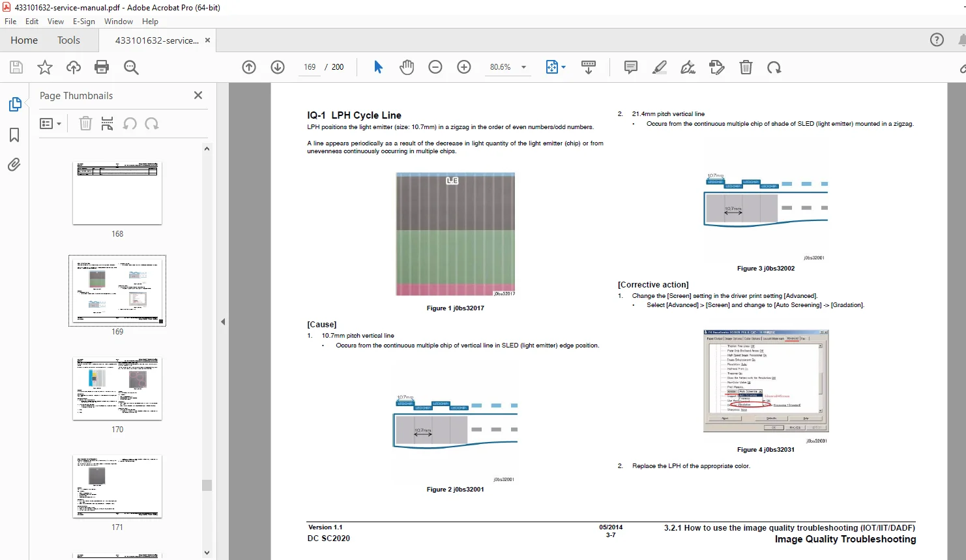Click the 'DC SC2020' footer text
The width and height of the screenshot is (966, 560).
(329, 538)
